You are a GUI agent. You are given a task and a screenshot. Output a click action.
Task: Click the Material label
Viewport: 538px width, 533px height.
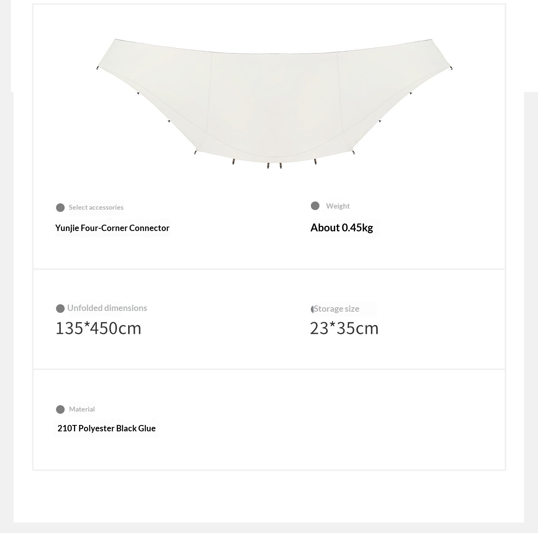coord(82,409)
